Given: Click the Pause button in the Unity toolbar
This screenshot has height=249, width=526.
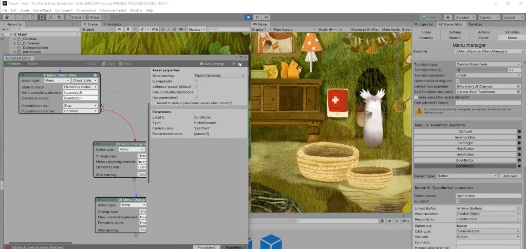Looking at the screenshot, I should (x=257, y=17).
